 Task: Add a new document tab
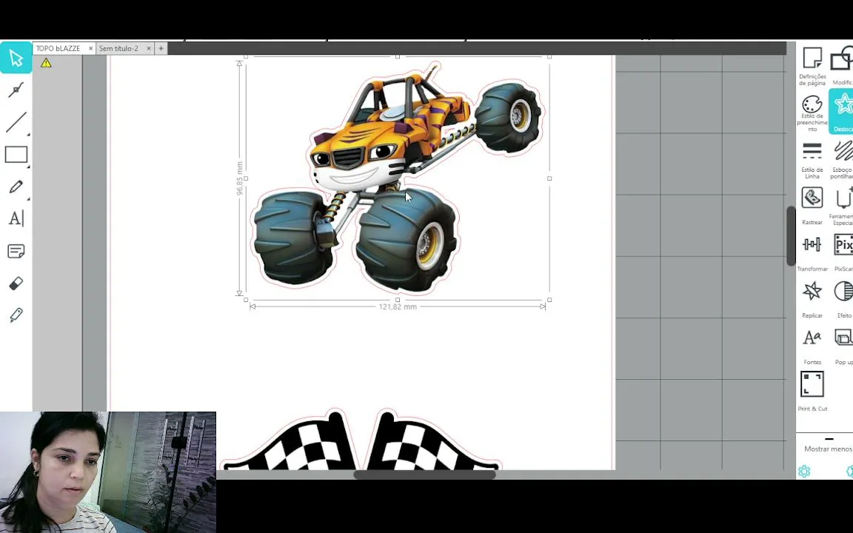[161, 48]
